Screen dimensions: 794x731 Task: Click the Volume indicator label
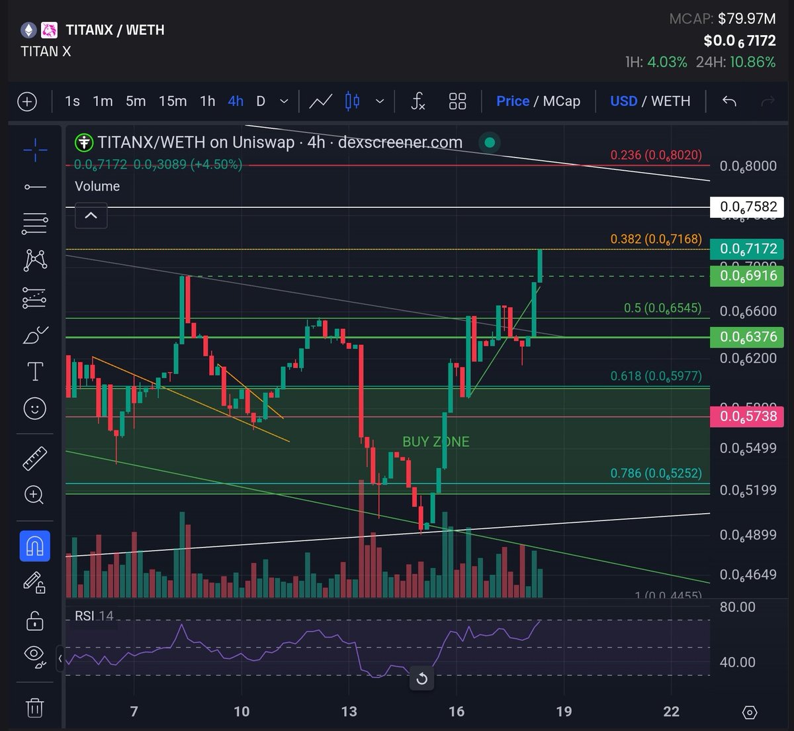(97, 187)
